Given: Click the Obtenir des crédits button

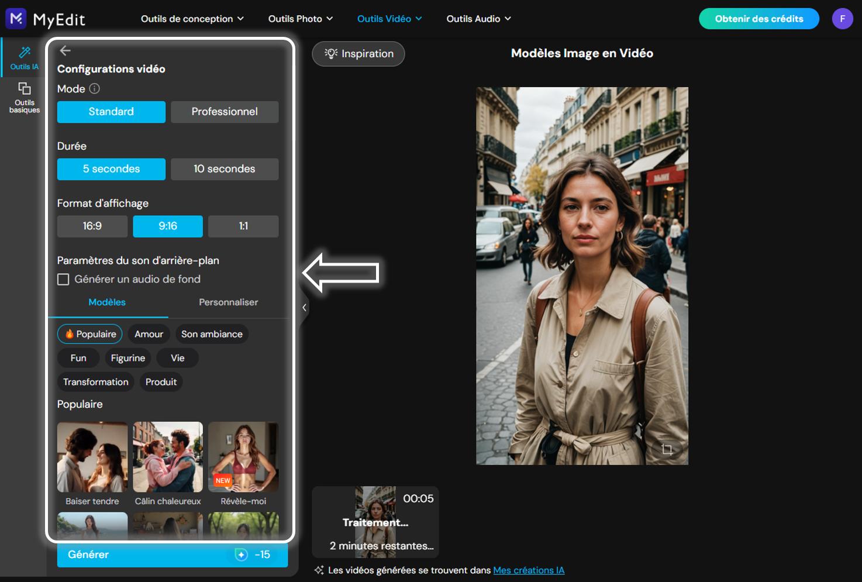Looking at the screenshot, I should (758, 18).
